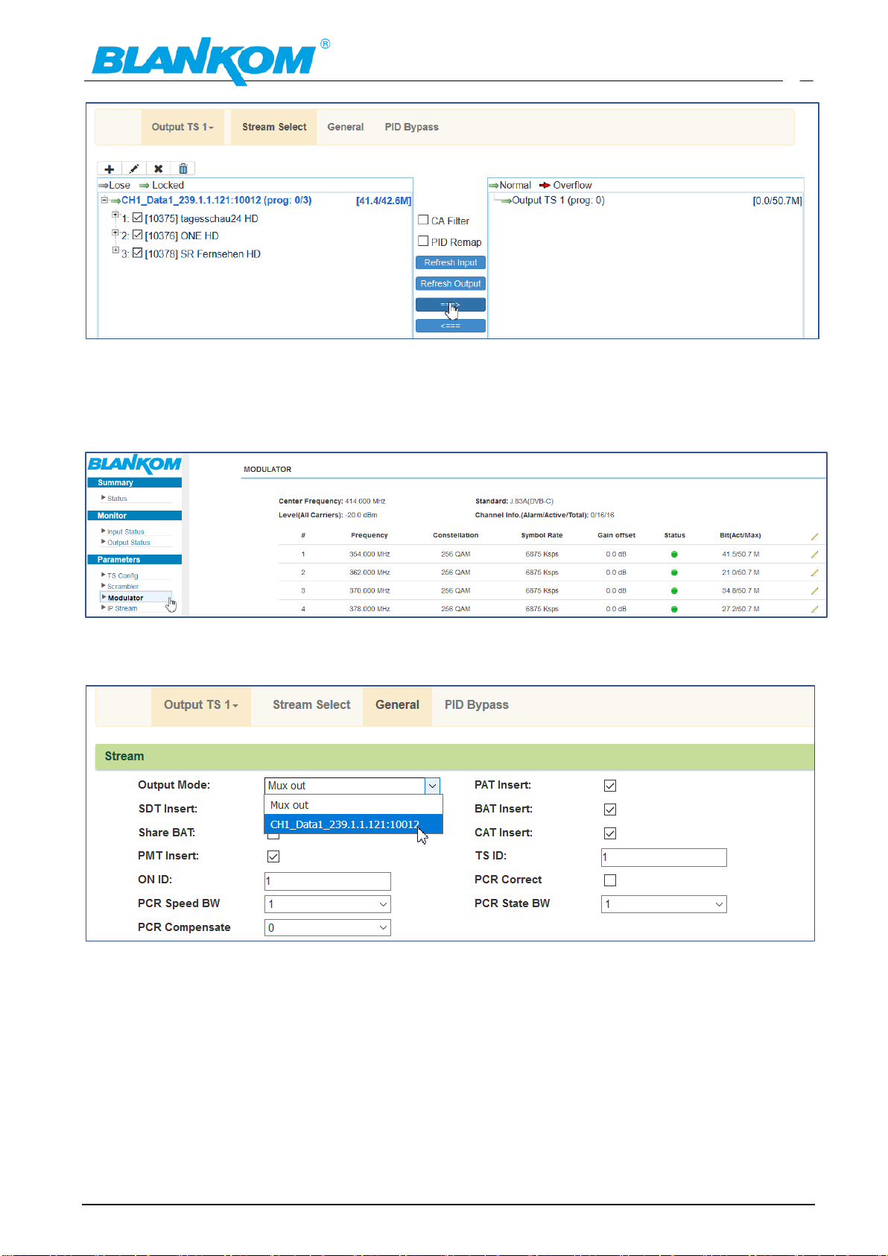Click the Summary section header in the sidebar
This screenshot has width=888, height=1256.
click(134, 483)
